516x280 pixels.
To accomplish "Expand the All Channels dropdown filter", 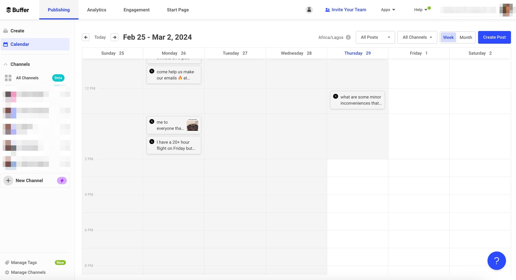I will tap(417, 37).
